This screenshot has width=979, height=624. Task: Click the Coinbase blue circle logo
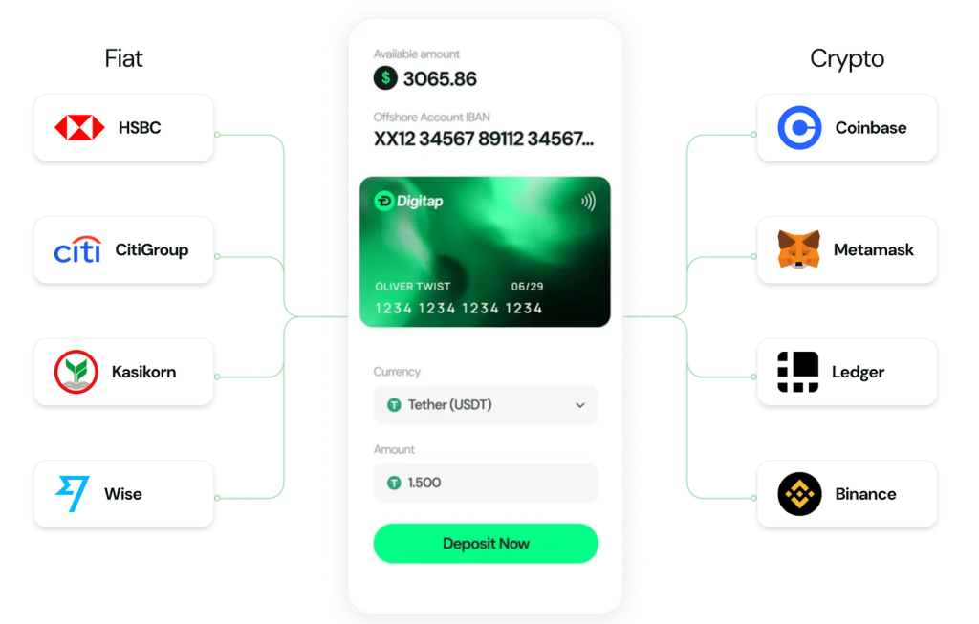tap(799, 128)
